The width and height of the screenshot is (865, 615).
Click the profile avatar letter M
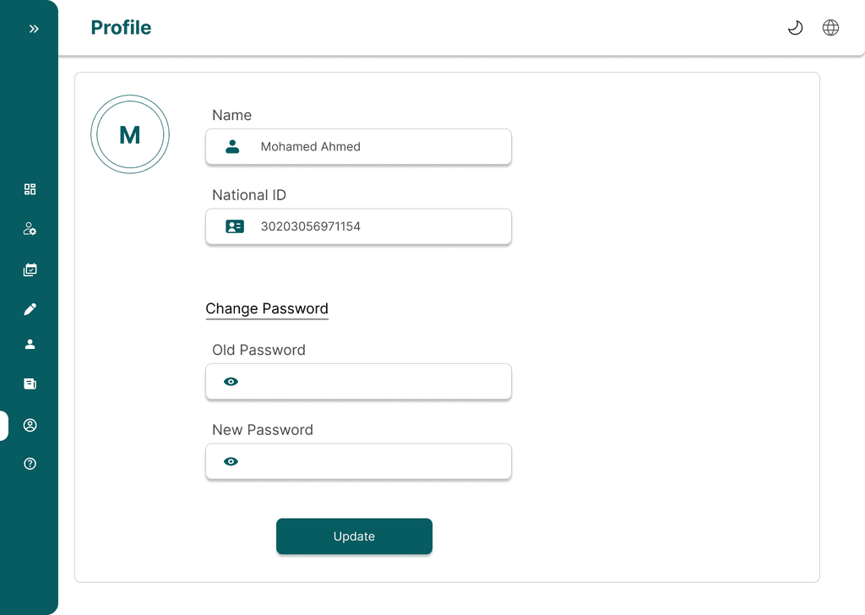point(130,135)
